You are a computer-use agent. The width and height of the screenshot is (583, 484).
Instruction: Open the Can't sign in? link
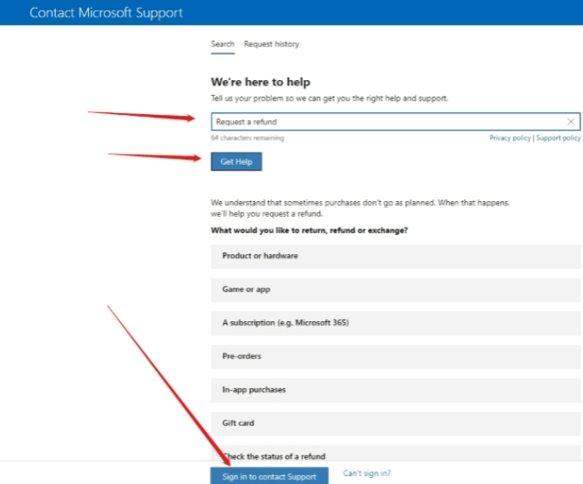point(367,474)
